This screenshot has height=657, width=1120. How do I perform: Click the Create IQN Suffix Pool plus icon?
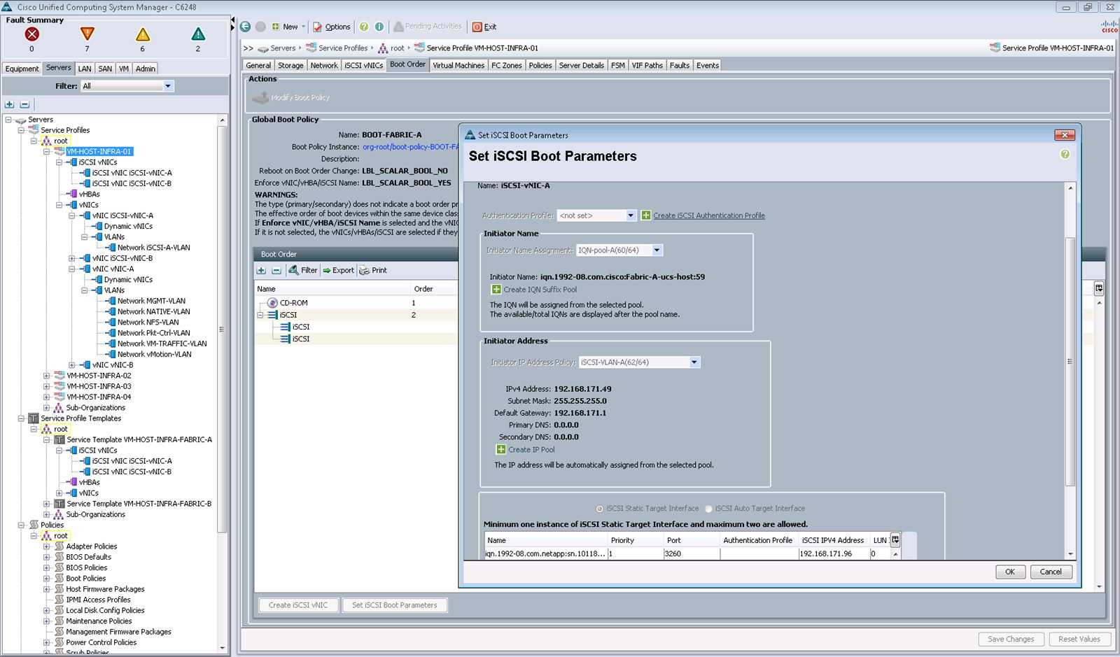[x=496, y=289]
